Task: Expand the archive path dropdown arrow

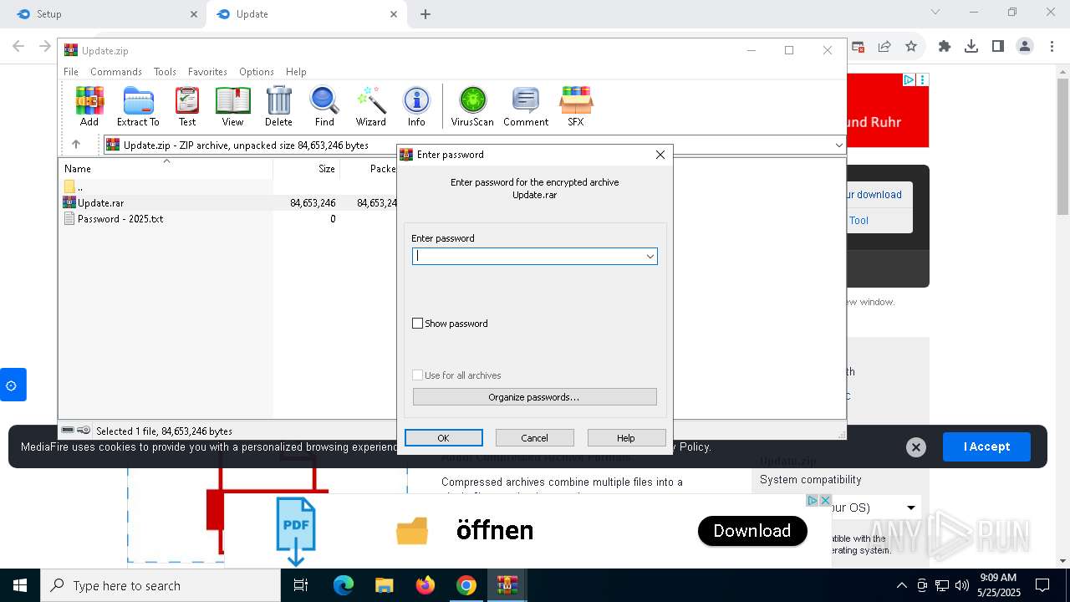Action: coord(838,145)
